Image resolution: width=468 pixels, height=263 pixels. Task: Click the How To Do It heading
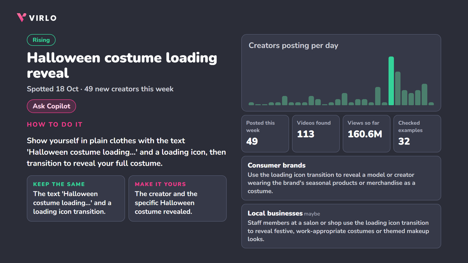[x=55, y=125]
